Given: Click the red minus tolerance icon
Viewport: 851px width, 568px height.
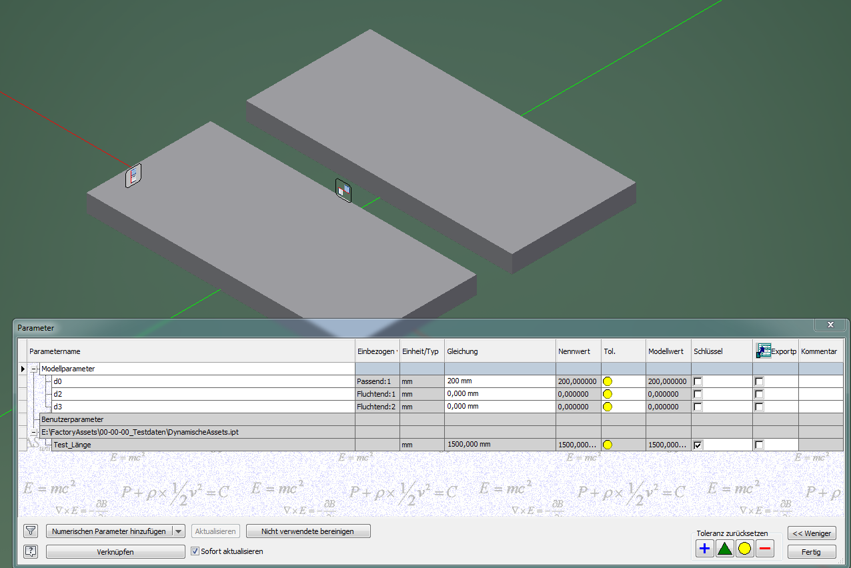Looking at the screenshot, I should pyautogui.click(x=764, y=548).
